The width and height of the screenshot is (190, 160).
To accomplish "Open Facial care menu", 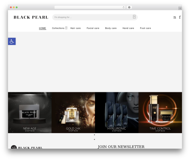I will coord(93,28).
